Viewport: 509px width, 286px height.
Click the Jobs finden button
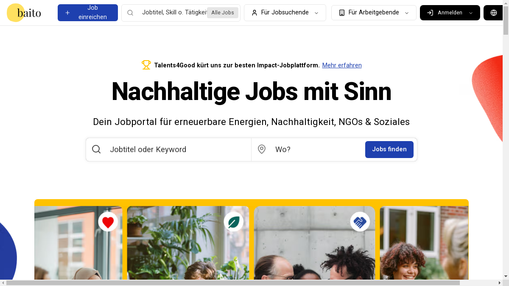pyautogui.click(x=389, y=149)
